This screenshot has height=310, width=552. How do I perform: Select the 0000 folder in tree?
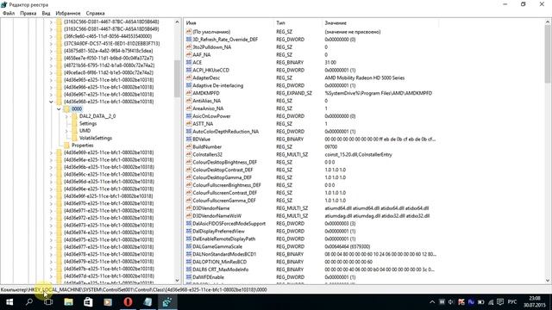(x=77, y=109)
